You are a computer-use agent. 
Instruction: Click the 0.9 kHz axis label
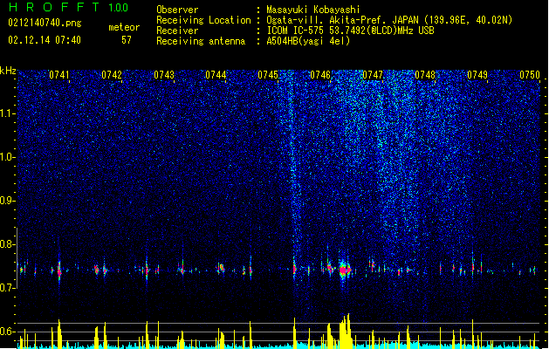click(8, 201)
